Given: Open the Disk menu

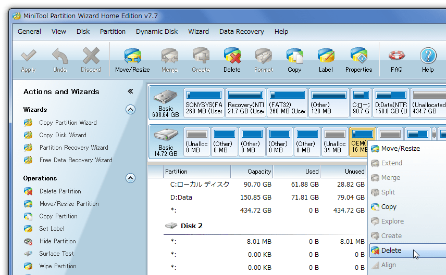Looking at the screenshot, I should tap(83, 32).
